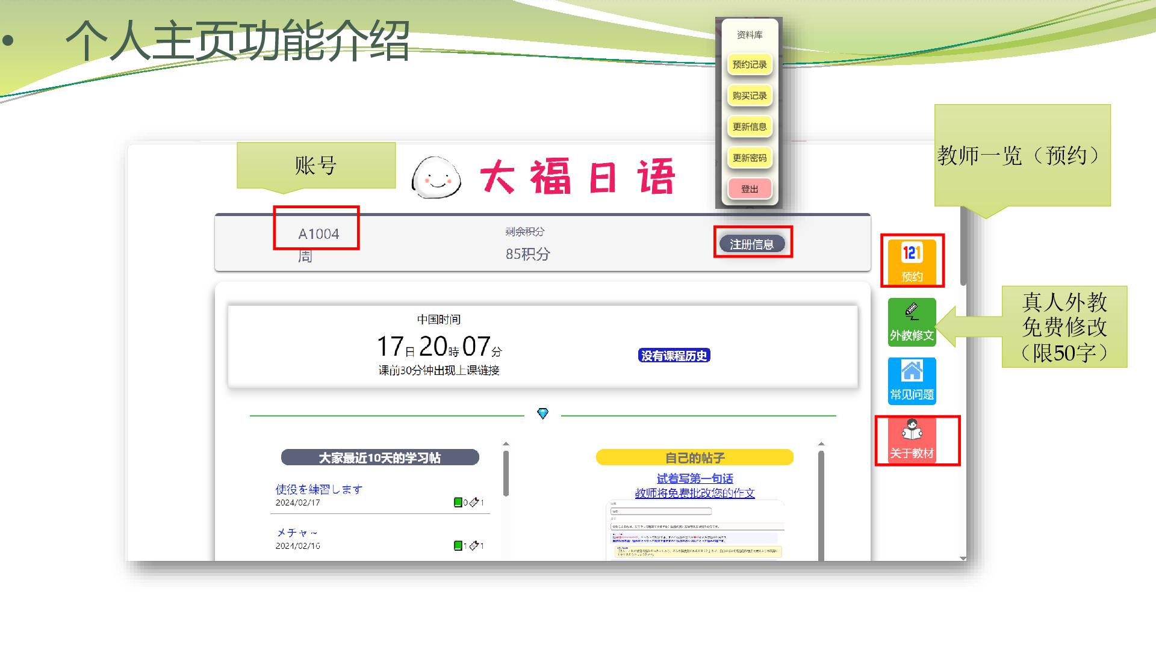Click up arrow of learning posts scrollbar
Image resolution: width=1156 pixels, height=650 pixels.
click(506, 444)
